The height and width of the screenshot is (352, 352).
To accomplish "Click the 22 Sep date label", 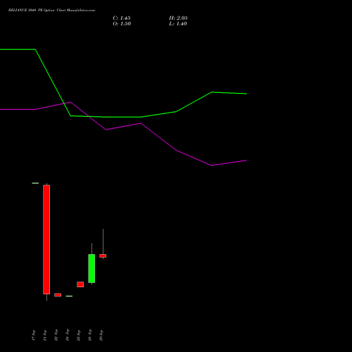I will coord(56,335).
